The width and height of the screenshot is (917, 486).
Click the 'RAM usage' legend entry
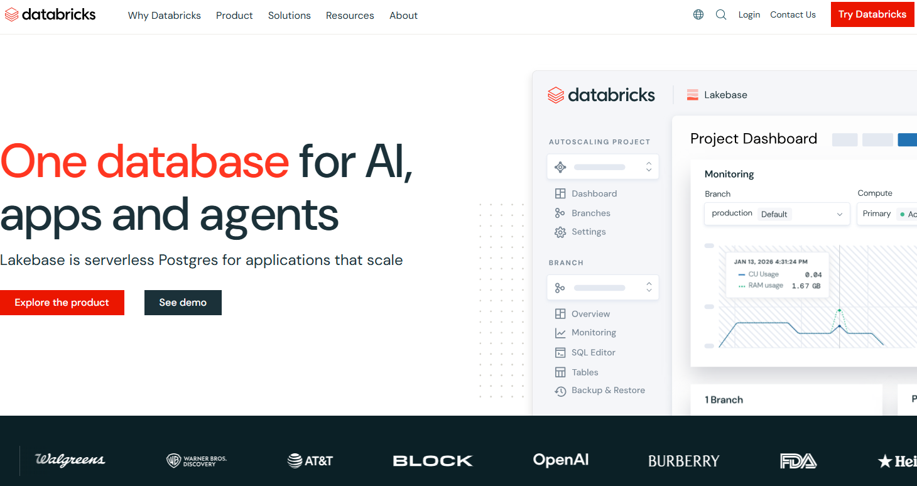[x=765, y=286]
